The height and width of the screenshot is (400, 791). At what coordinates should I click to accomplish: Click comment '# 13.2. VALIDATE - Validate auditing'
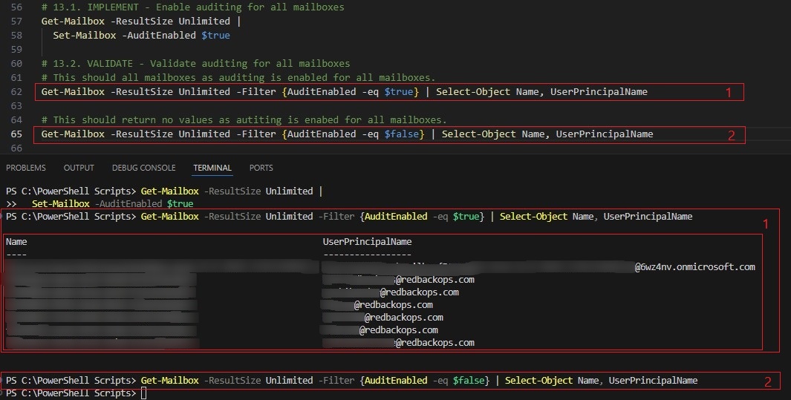(x=196, y=64)
